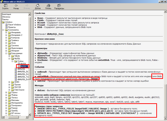The width and height of the screenshot is (167, 121).
Task: Click the Вперед (Forward) toolbar button
Action: coord(27,7)
